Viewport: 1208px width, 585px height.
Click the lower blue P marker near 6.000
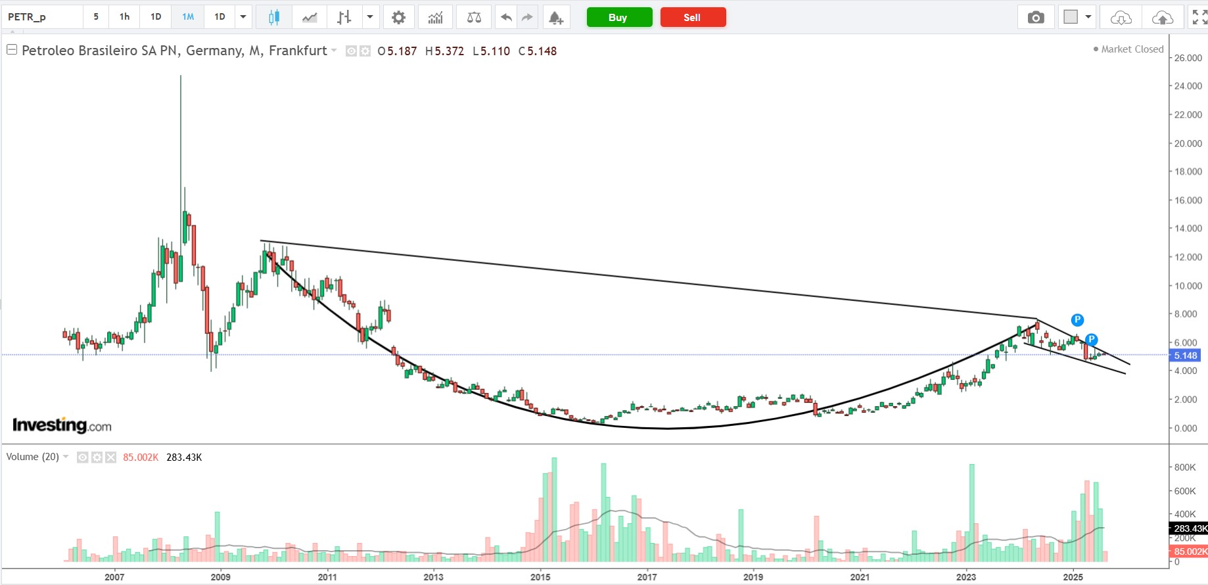click(1092, 340)
